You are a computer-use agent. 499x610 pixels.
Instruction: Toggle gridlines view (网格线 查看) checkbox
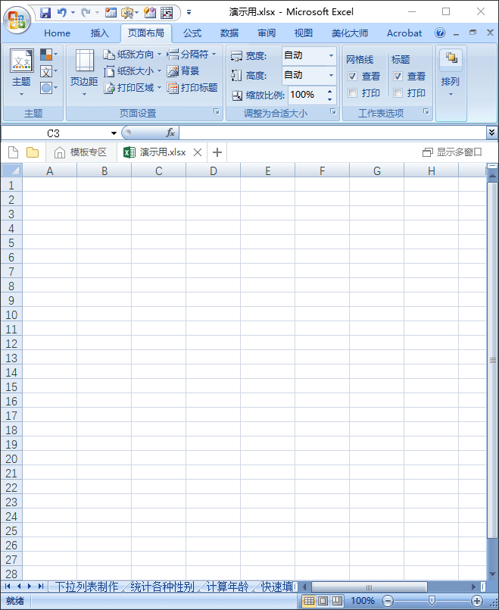click(353, 77)
